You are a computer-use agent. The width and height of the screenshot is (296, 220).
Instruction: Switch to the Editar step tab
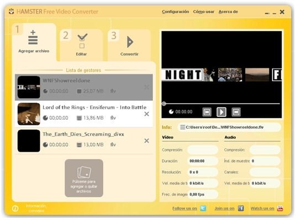[81, 45]
